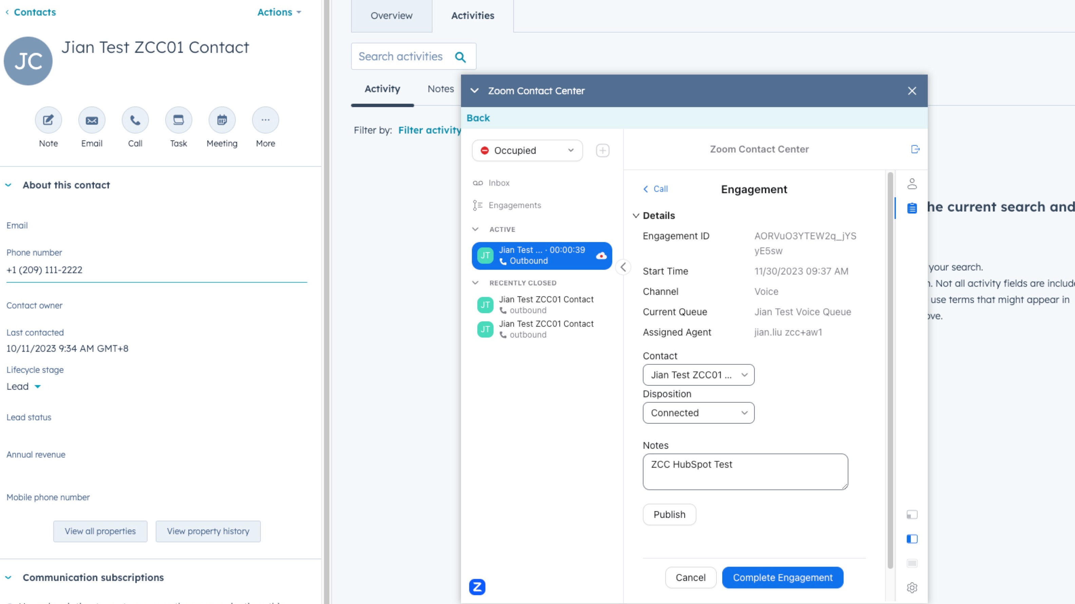
Task: Click the profile person icon in Zoom sidebar
Action: (912, 184)
